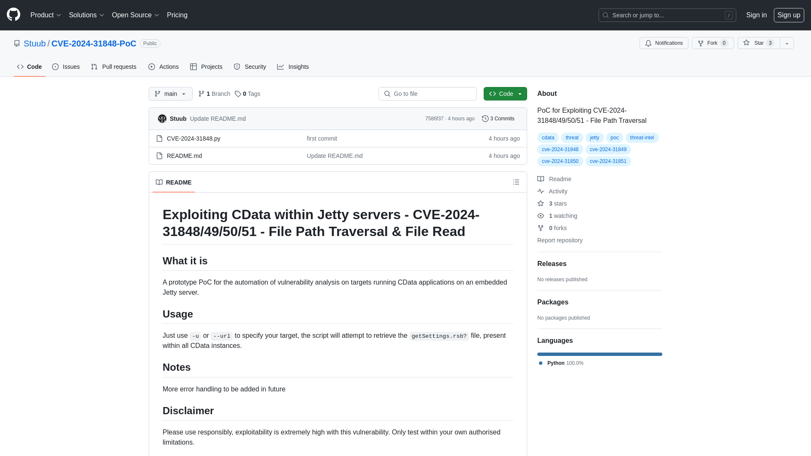Switch to the Projects tab

point(206,67)
